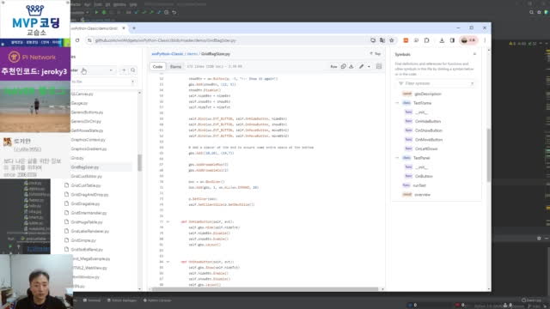This screenshot has height=309, width=550.
Task: Select the overview constant symbol
Action: [x=422, y=195]
